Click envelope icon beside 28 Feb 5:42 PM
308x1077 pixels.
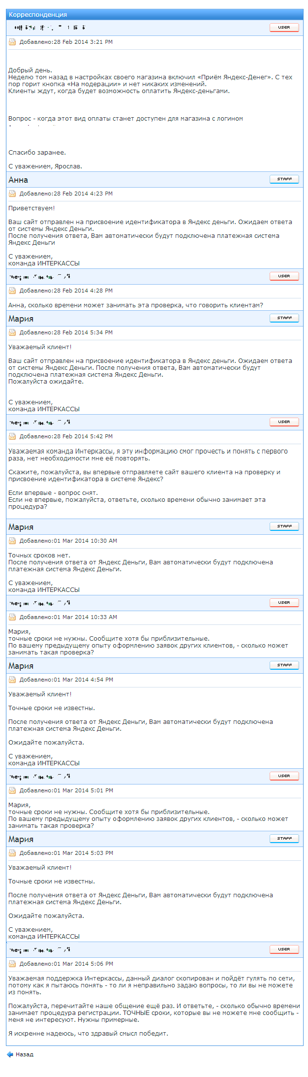pos(12,436)
